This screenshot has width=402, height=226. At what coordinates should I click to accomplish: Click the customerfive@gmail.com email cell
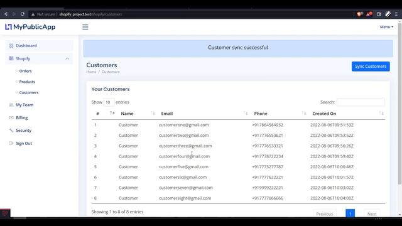(183, 167)
